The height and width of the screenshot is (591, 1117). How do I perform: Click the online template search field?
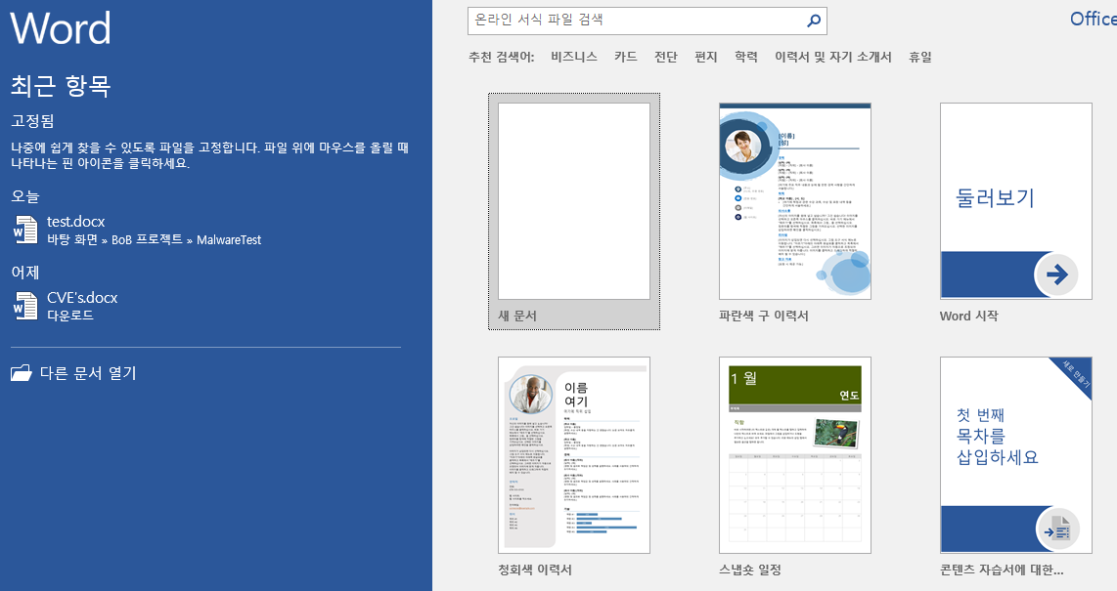pyautogui.click(x=647, y=21)
